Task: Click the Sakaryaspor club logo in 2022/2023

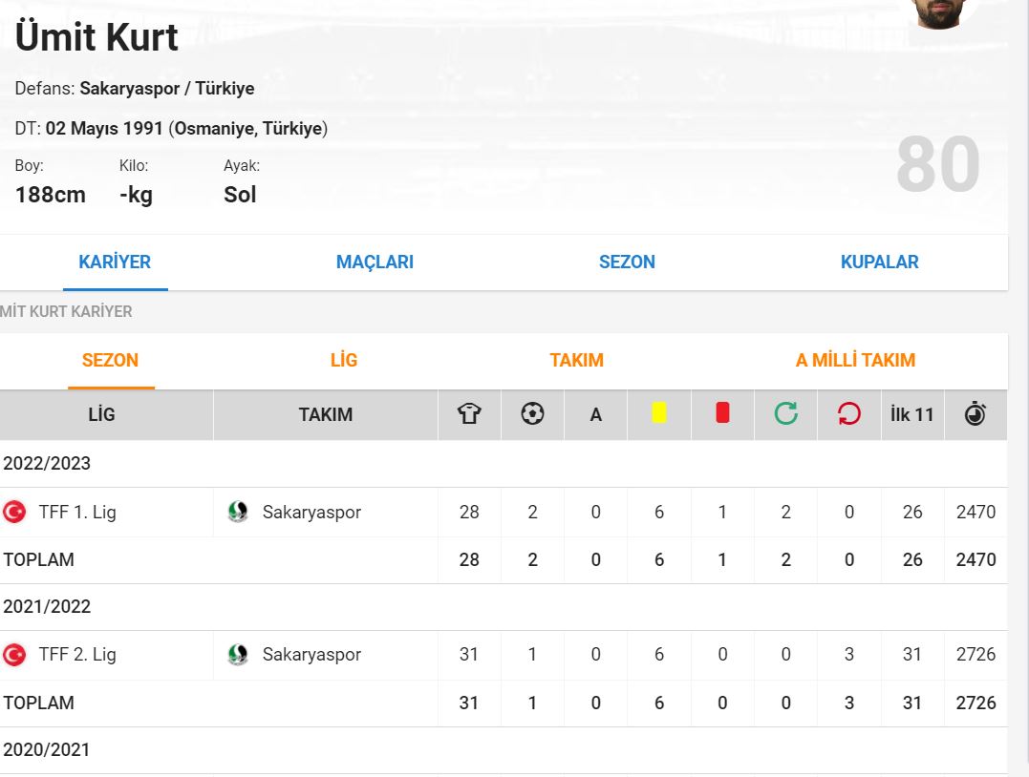Action: [238, 512]
